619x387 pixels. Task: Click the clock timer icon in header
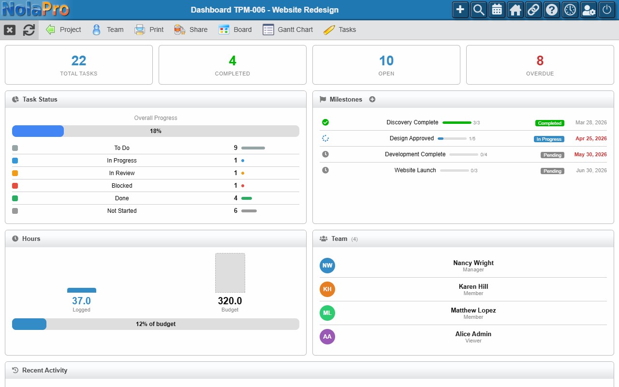click(570, 10)
